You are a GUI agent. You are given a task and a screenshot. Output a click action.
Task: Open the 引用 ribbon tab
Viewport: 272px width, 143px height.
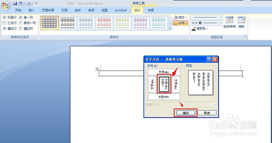point(64,10)
